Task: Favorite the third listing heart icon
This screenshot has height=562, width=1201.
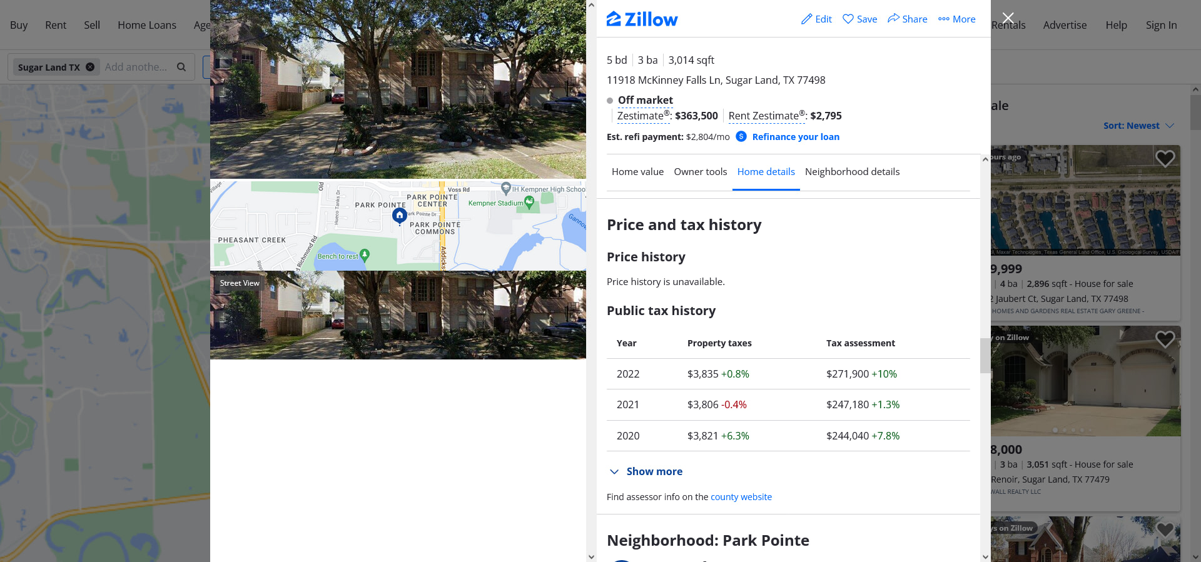Action: coord(1165,529)
